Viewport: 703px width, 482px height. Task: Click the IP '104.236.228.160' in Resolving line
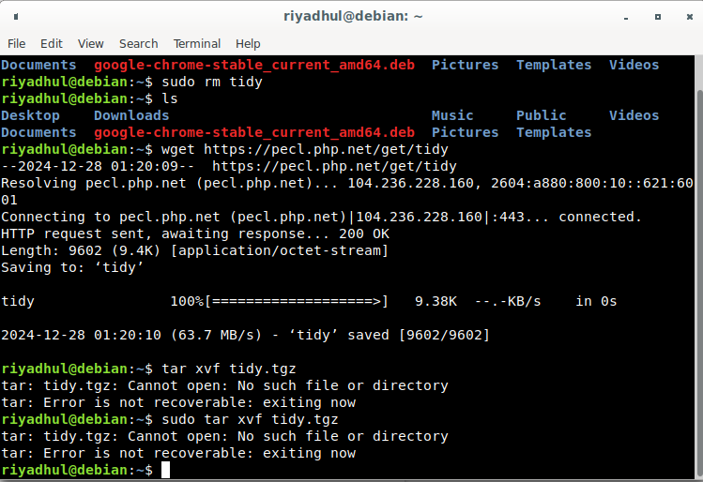[411, 183]
